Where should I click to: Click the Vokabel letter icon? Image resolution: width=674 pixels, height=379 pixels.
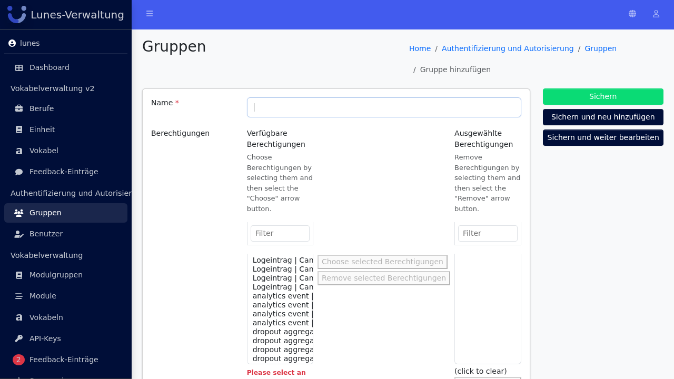tap(19, 151)
